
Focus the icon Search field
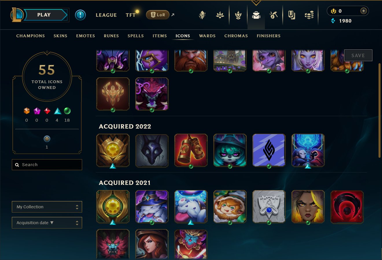pos(47,165)
